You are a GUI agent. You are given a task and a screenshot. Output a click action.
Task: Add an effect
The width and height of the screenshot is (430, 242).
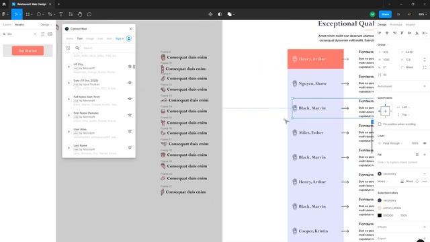pos(425,227)
